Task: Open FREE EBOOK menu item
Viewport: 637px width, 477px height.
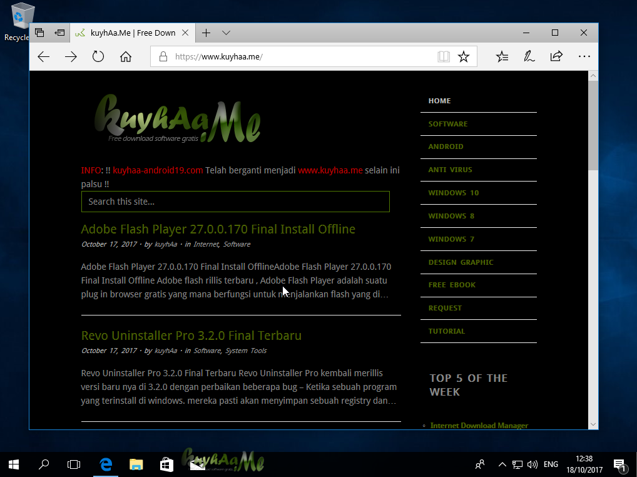Action: click(452, 285)
